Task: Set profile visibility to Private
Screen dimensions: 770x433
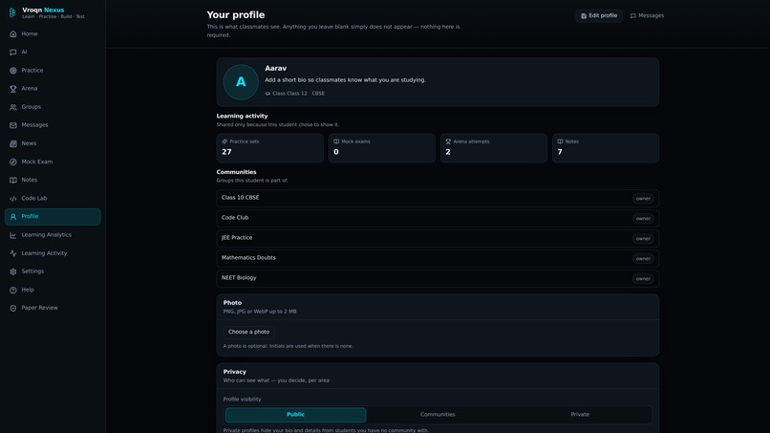Action: (580, 415)
